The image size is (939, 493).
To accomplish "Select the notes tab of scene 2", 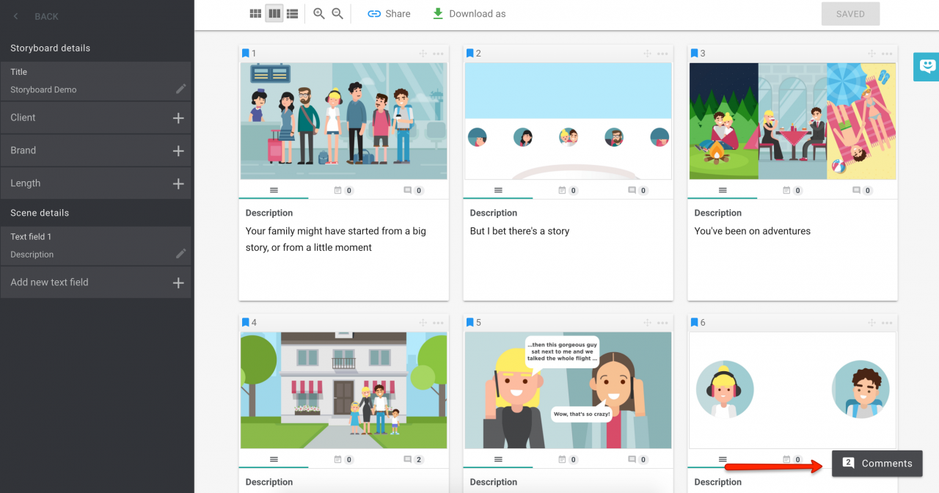I will click(568, 190).
